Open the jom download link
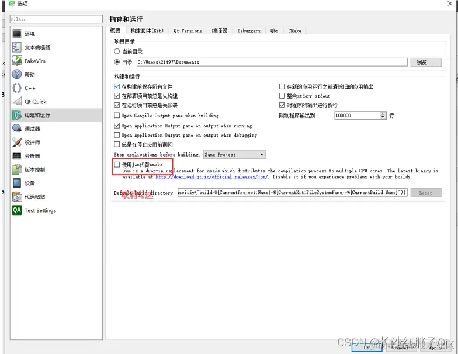The image size is (458, 354). tap(211, 177)
